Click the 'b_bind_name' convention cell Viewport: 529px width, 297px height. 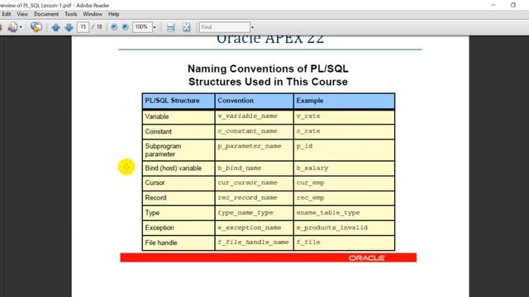point(254,168)
